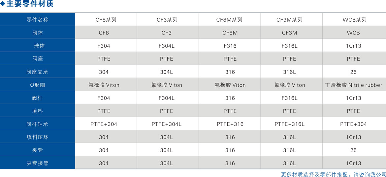Click the 主要零件材质 section heading
Viewport: 386px width, 177px height.
pos(30,4)
